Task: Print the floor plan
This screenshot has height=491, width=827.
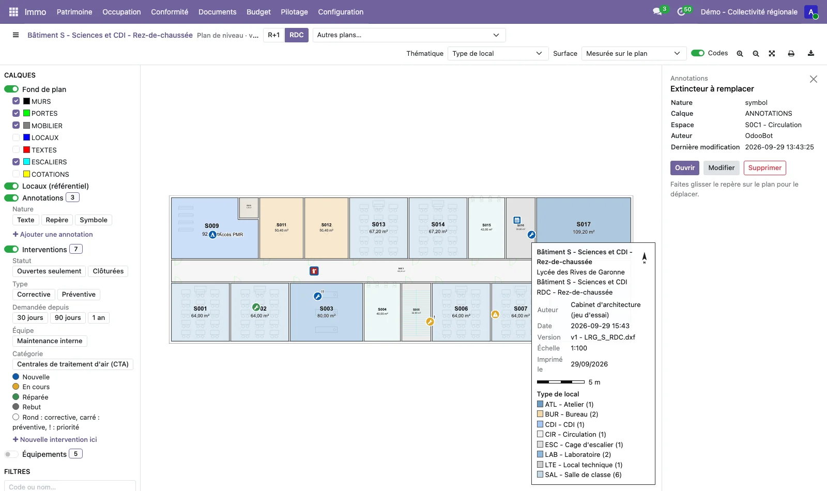Action: click(x=791, y=54)
